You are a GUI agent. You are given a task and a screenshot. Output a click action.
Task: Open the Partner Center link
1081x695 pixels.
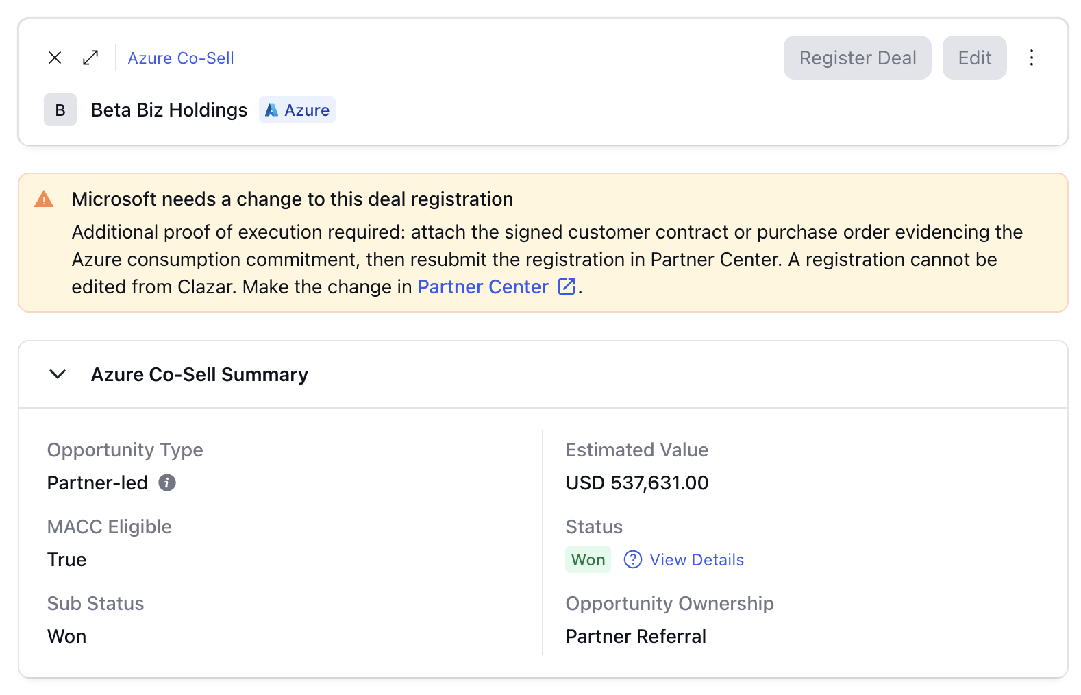pyautogui.click(x=483, y=286)
